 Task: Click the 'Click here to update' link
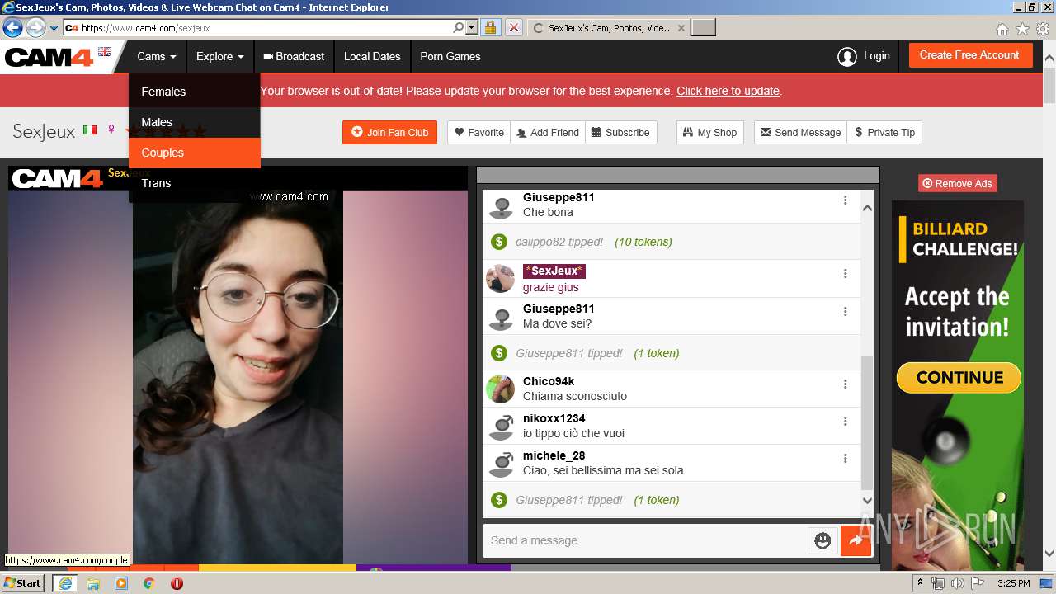[x=728, y=91]
